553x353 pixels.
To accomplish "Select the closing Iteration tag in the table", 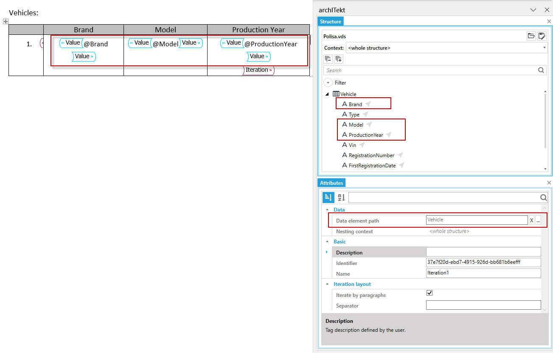I will pyautogui.click(x=258, y=70).
